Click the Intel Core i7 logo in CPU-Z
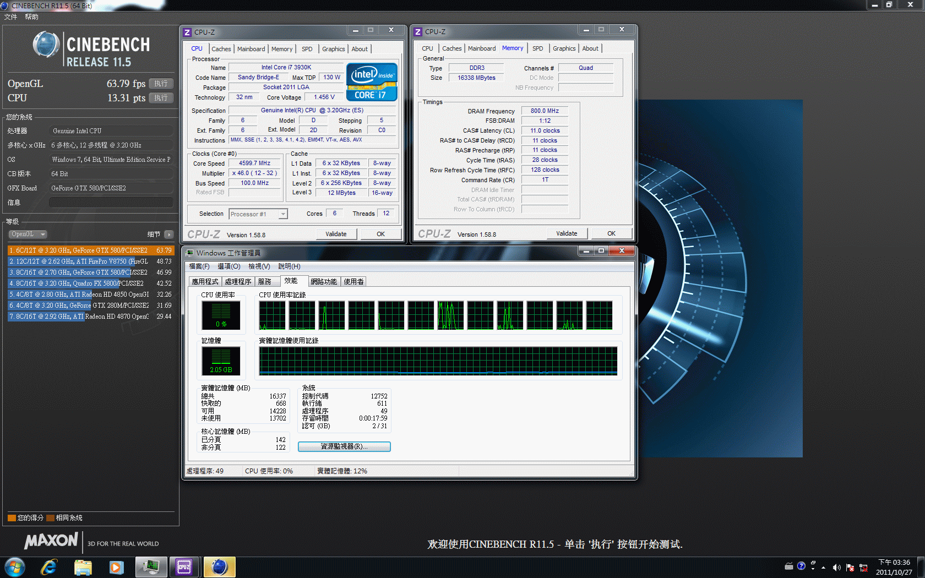The image size is (925, 578). point(372,81)
